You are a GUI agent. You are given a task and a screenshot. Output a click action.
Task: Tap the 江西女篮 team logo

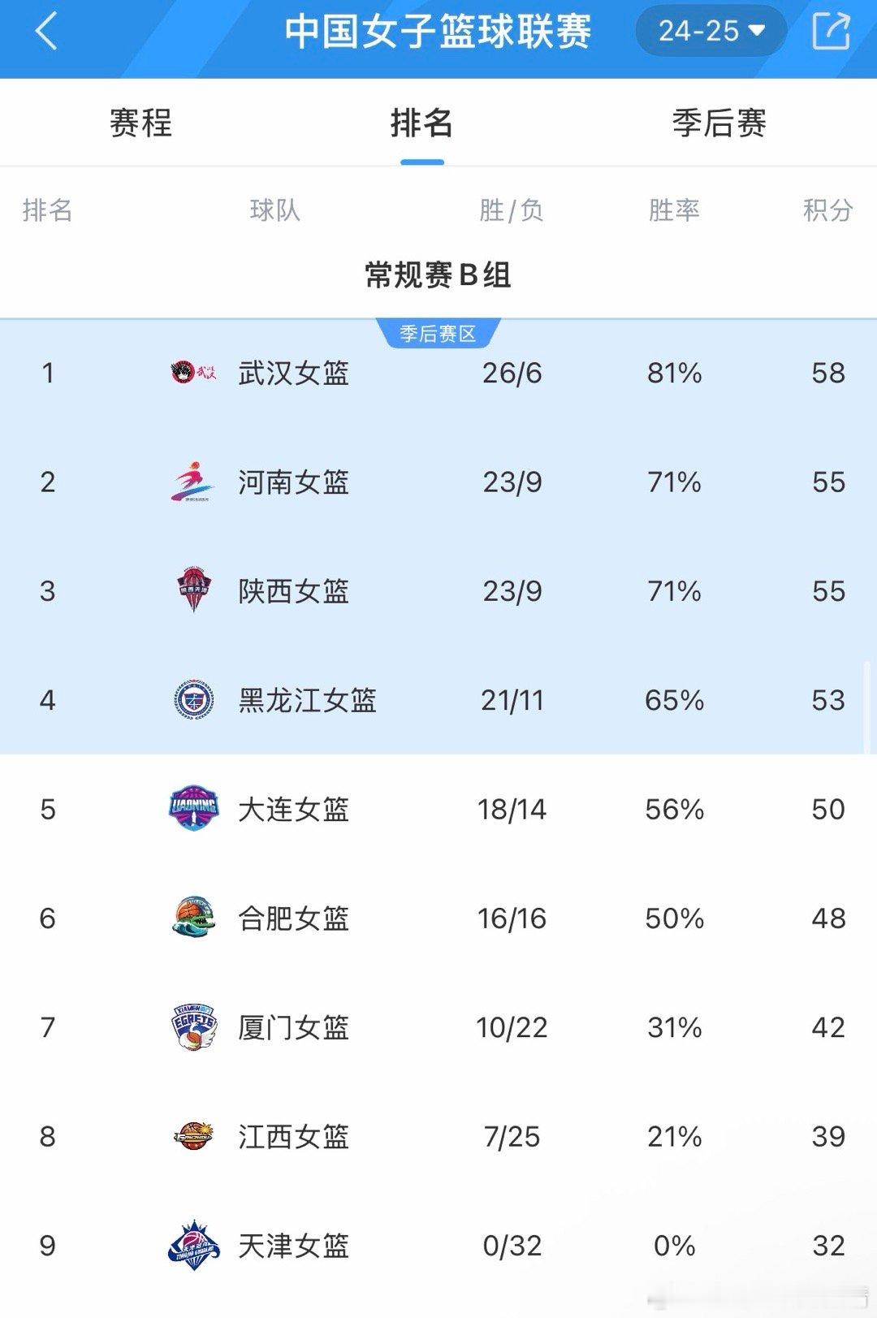point(193,1136)
